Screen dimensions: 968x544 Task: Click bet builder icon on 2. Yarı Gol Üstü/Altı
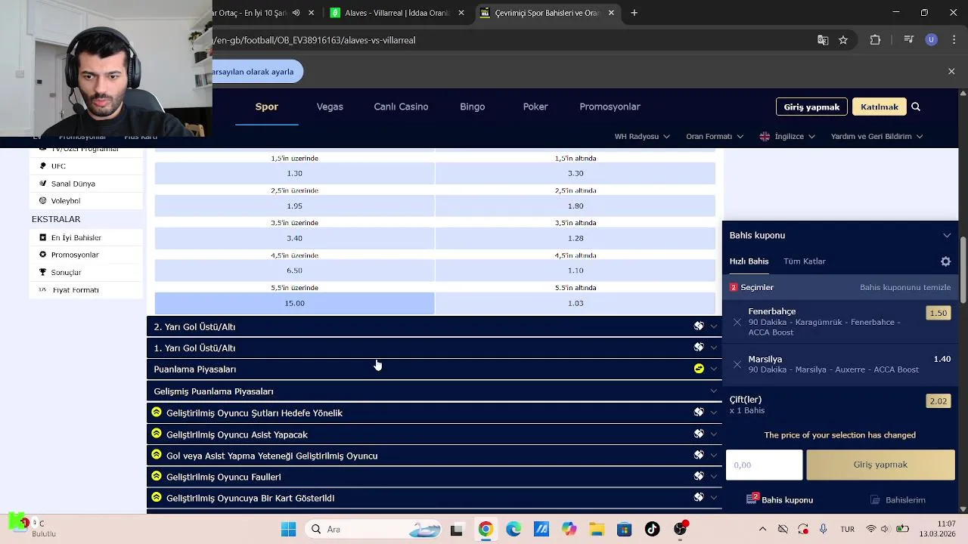coord(699,326)
